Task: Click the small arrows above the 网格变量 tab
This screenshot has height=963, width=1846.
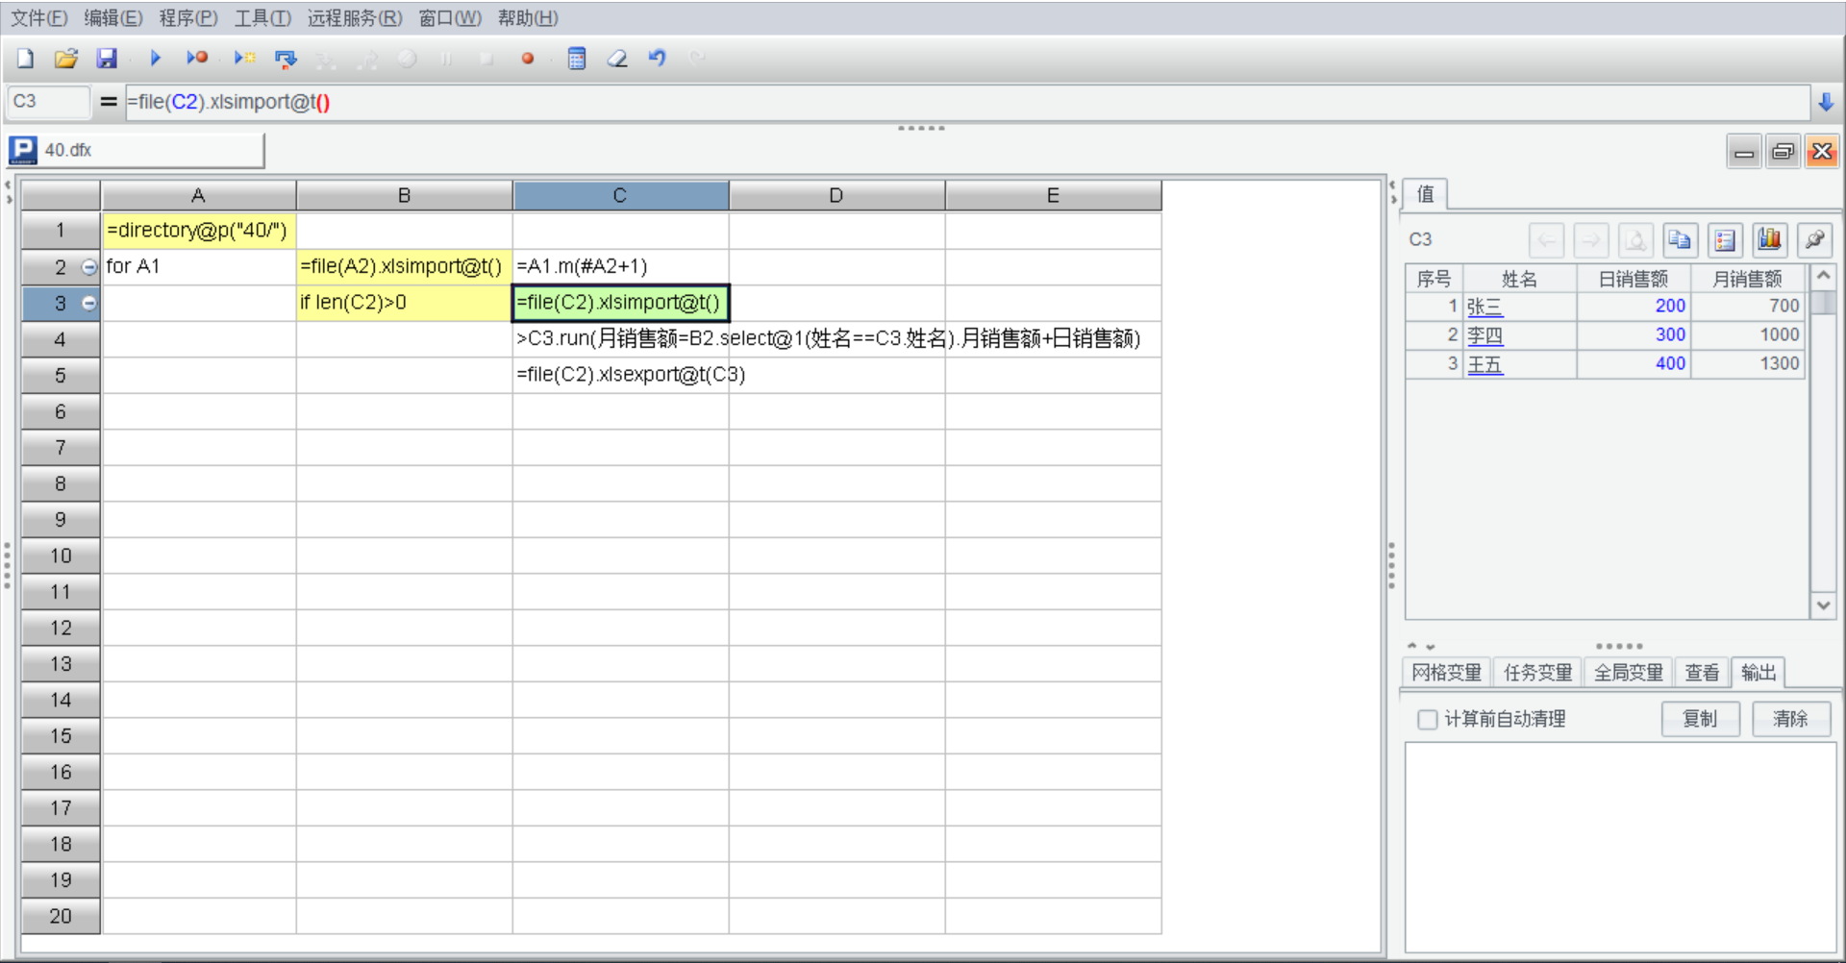Action: click(x=1421, y=647)
